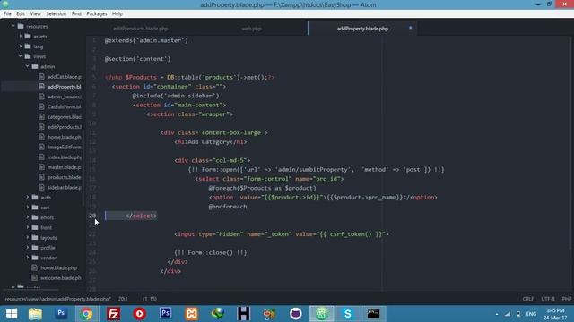The width and height of the screenshot is (574, 322).
Task: Open index.blade.php in tree
Action: [65, 157]
